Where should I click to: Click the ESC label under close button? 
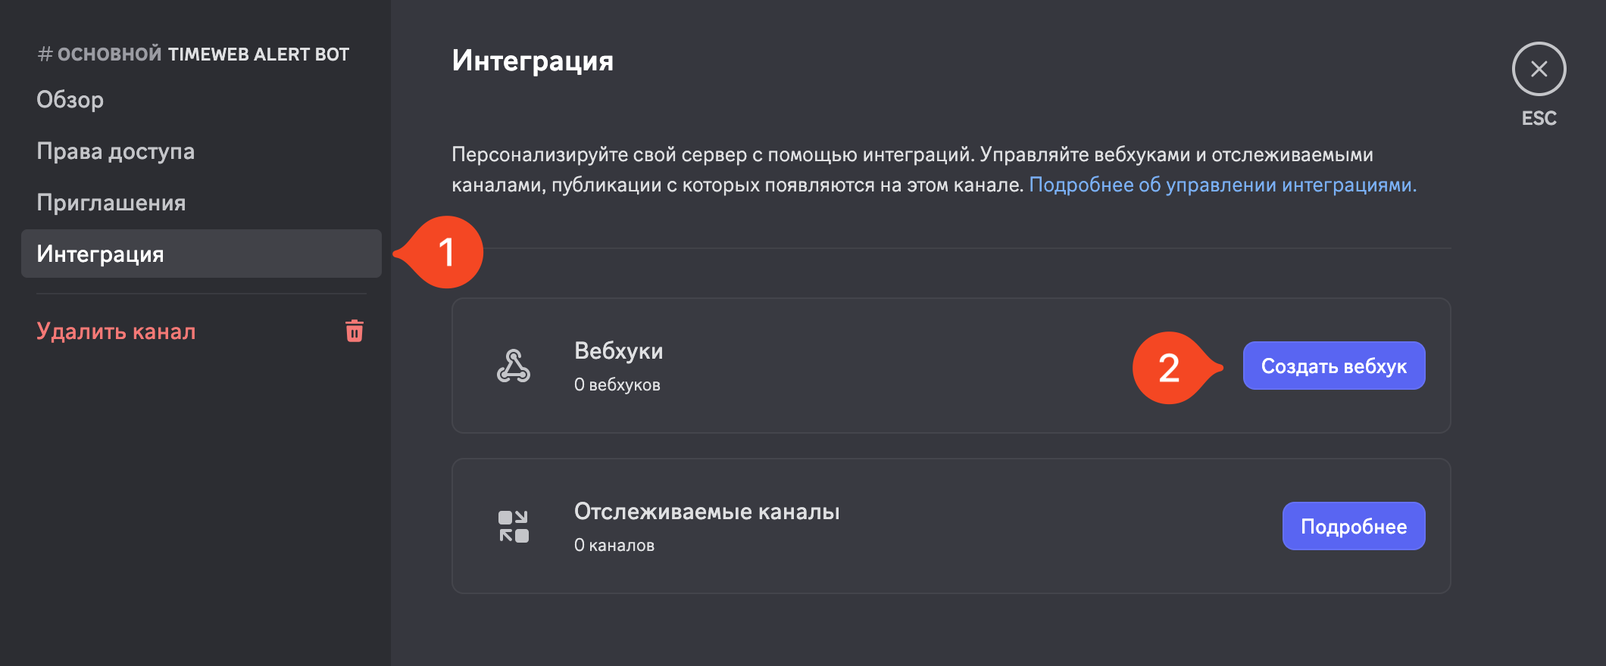click(1539, 118)
